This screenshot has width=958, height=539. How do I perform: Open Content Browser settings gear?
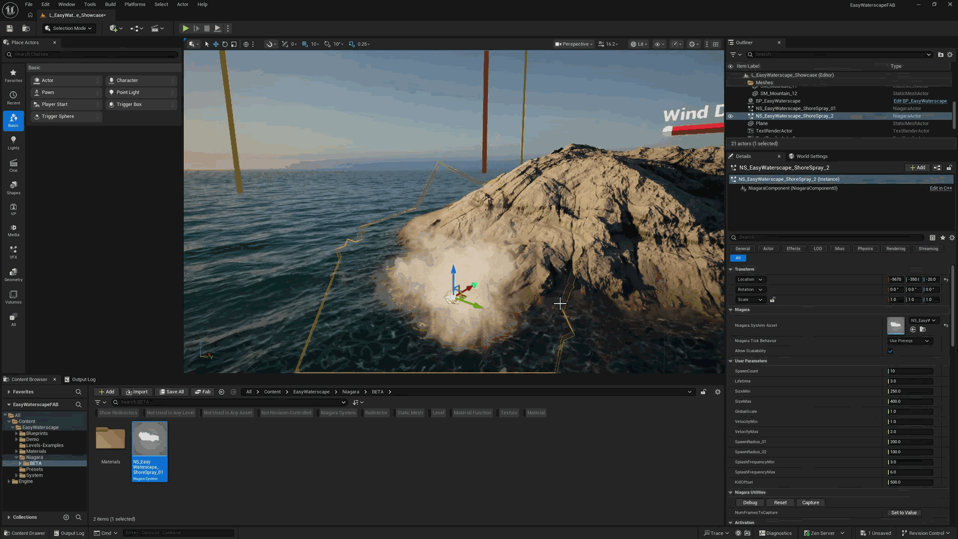click(x=717, y=392)
